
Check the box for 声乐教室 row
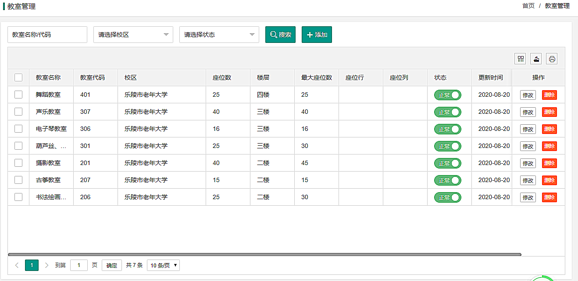18,112
